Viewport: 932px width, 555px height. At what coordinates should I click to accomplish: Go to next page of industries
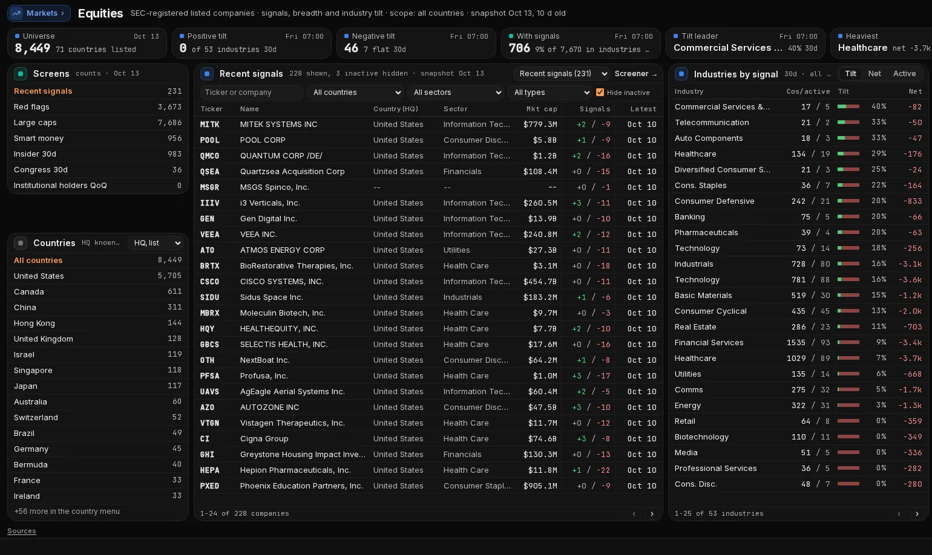917,514
